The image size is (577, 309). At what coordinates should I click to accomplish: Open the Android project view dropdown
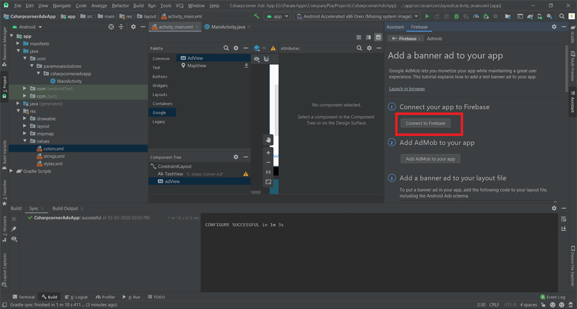point(27,27)
